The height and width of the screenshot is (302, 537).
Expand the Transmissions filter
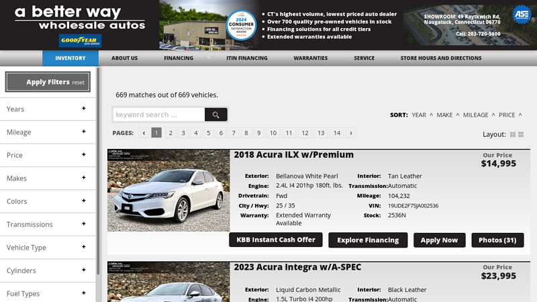point(48,224)
